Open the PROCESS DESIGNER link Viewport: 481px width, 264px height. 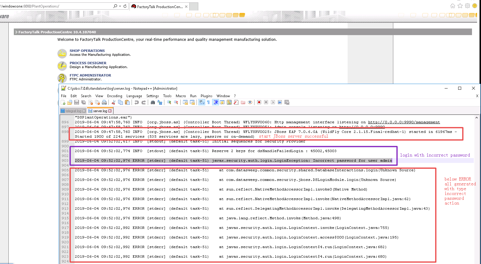[x=88, y=63]
